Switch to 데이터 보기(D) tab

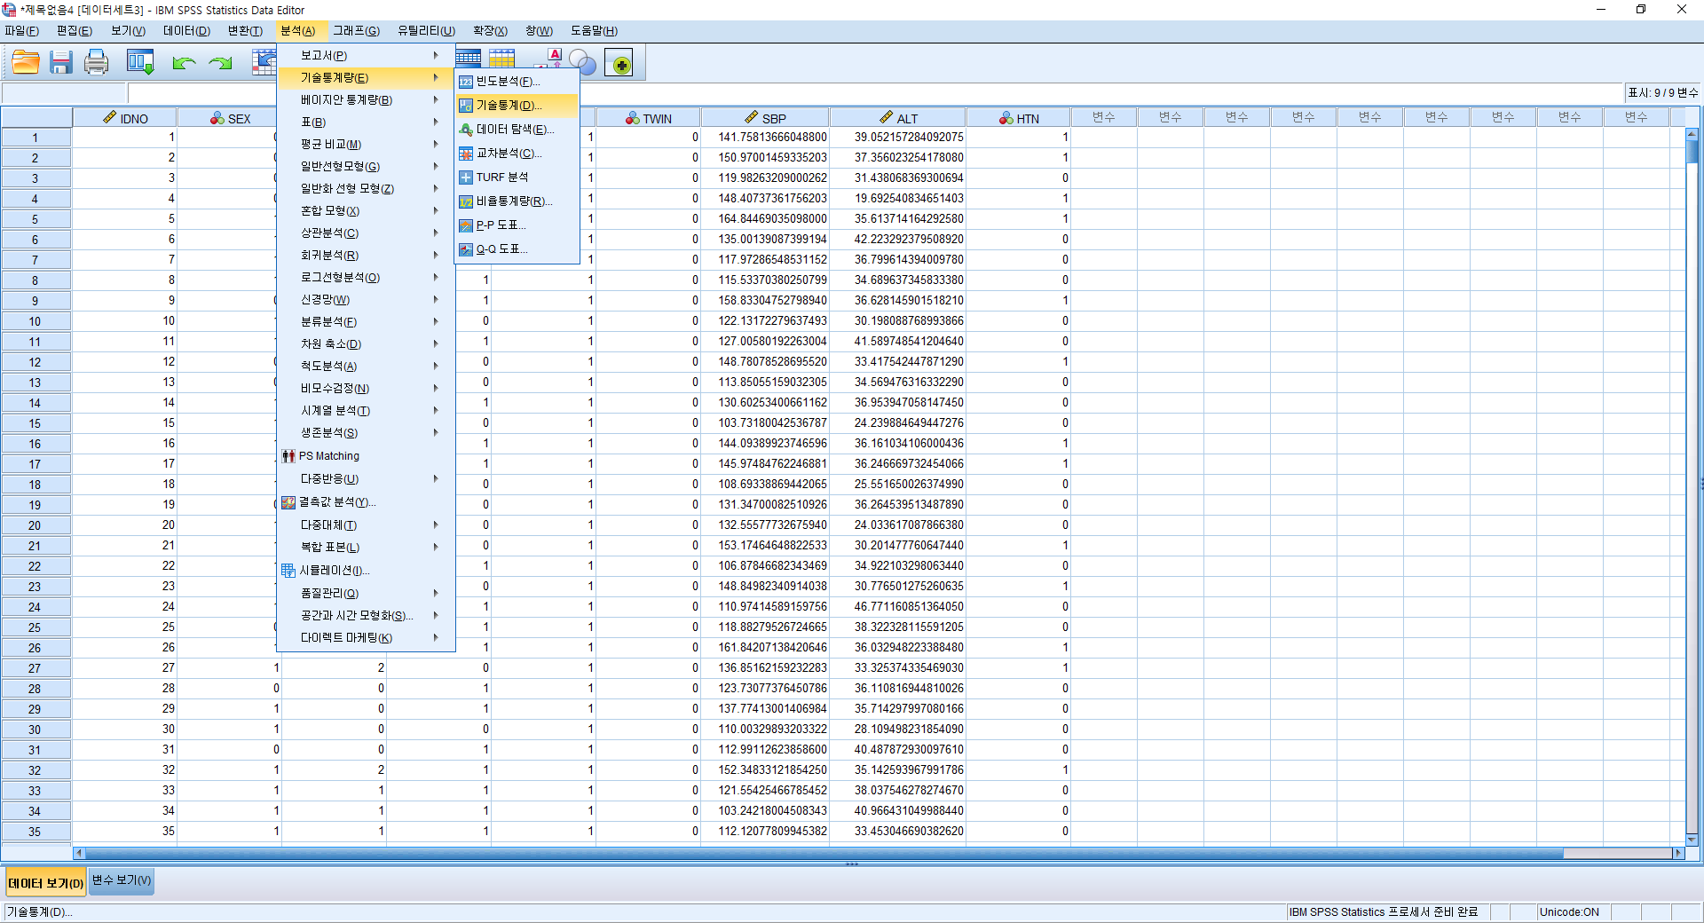point(45,882)
